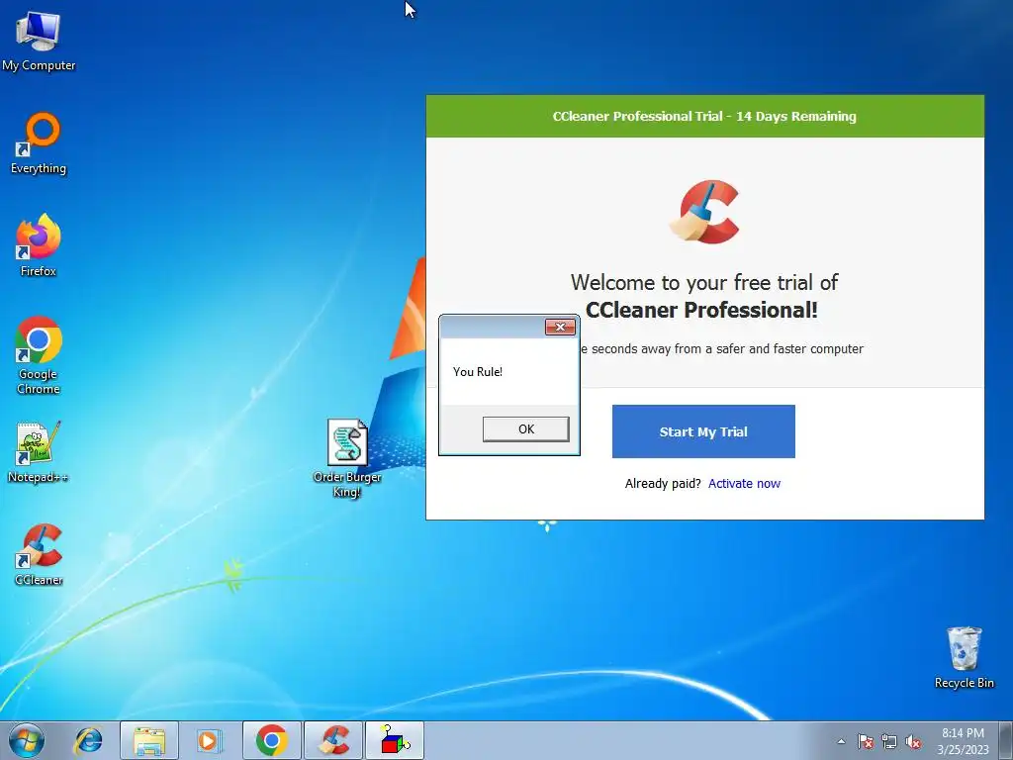The height and width of the screenshot is (760, 1013).
Task: Open Action Center flag tray icon
Action: point(866,741)
